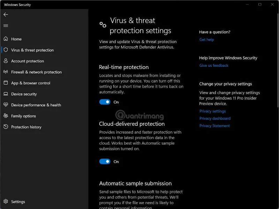Open Privacy settings link
Image resolution: width=279 pixels, height=209 pixels.
tap(212, 111)
